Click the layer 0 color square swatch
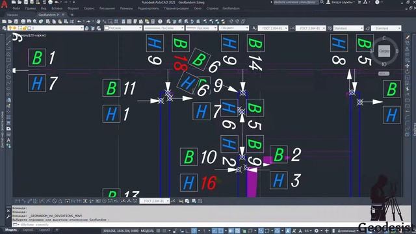This screenshot has width=416, height=234. (29, 28)
